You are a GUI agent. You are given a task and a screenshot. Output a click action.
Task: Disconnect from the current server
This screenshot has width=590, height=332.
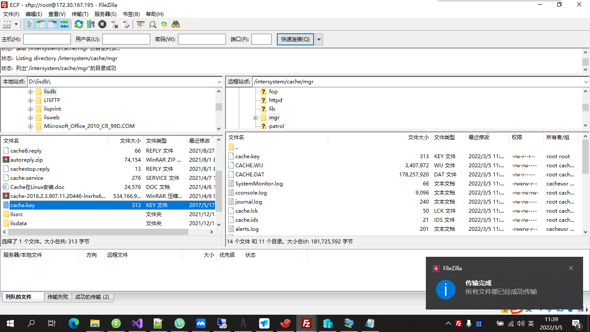pos(114,24)
